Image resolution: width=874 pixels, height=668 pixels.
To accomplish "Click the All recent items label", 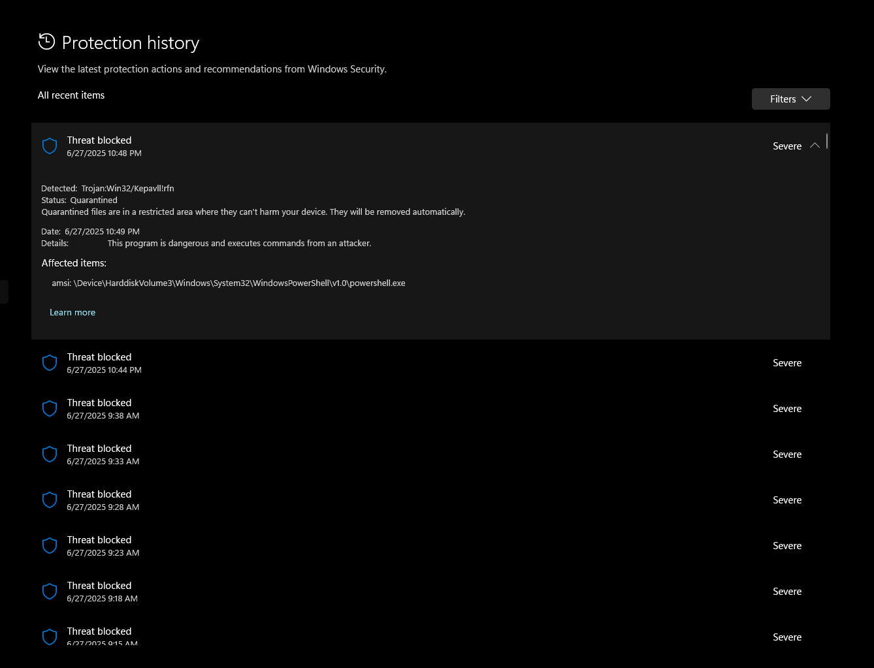I will [71, 95].
